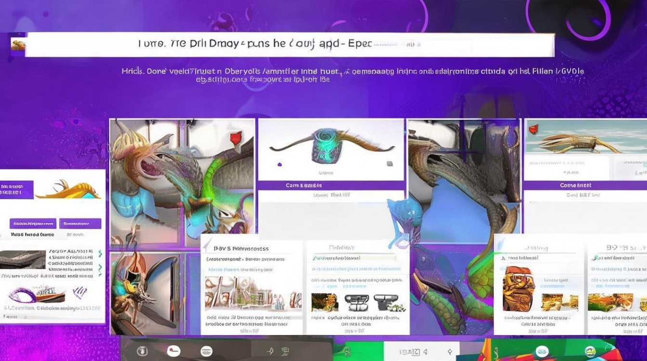This screenshot has height=361, width=647.
Task: Click the purple dot indicator on the bow card
Action: pyautogui.click(x=280, y=165)
